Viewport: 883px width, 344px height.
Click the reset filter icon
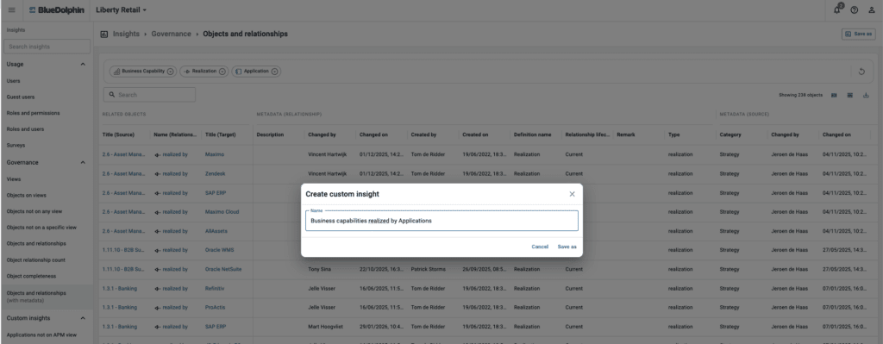click(x=861, y=72)
